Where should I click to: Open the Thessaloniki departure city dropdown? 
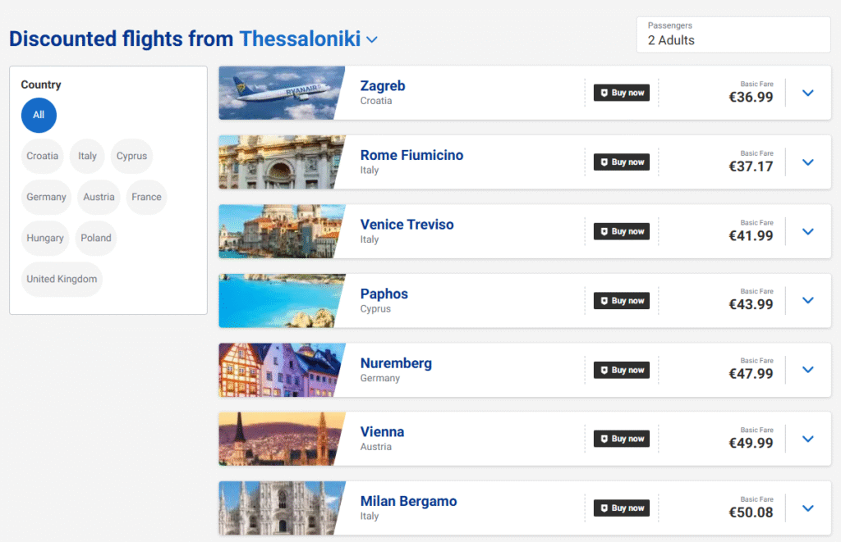(372, 39)
